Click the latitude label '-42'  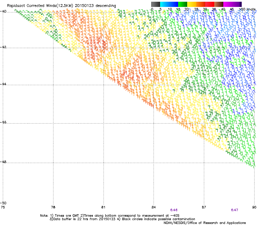(3, 47)
